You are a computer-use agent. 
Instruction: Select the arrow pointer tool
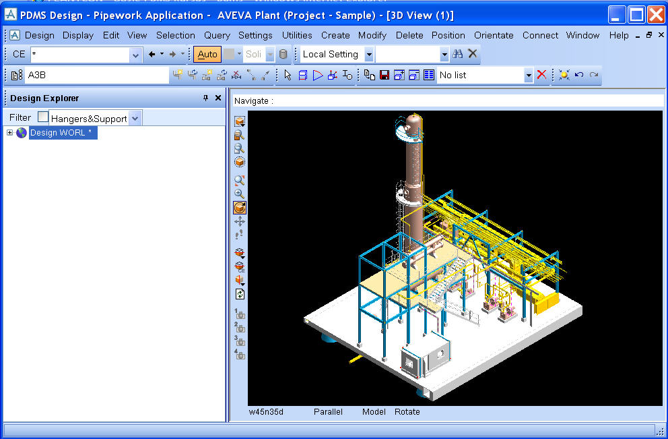(288, 75)
